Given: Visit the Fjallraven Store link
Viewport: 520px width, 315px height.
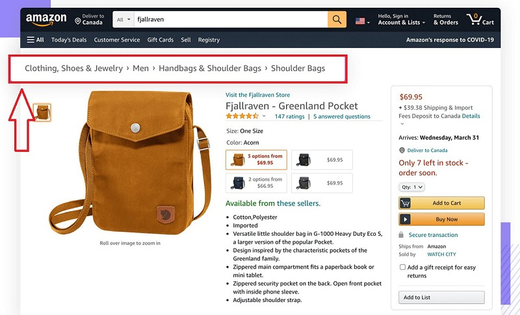Looking at the screenshot, I should (x=257, y=95).
